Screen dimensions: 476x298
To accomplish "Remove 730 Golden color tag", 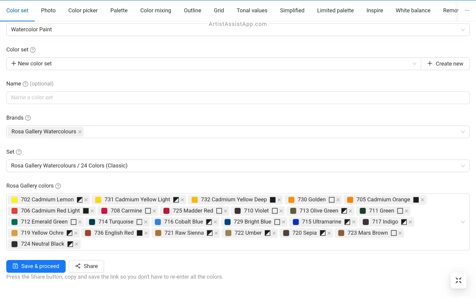I will pyautogui.click(x=338, y=200).
